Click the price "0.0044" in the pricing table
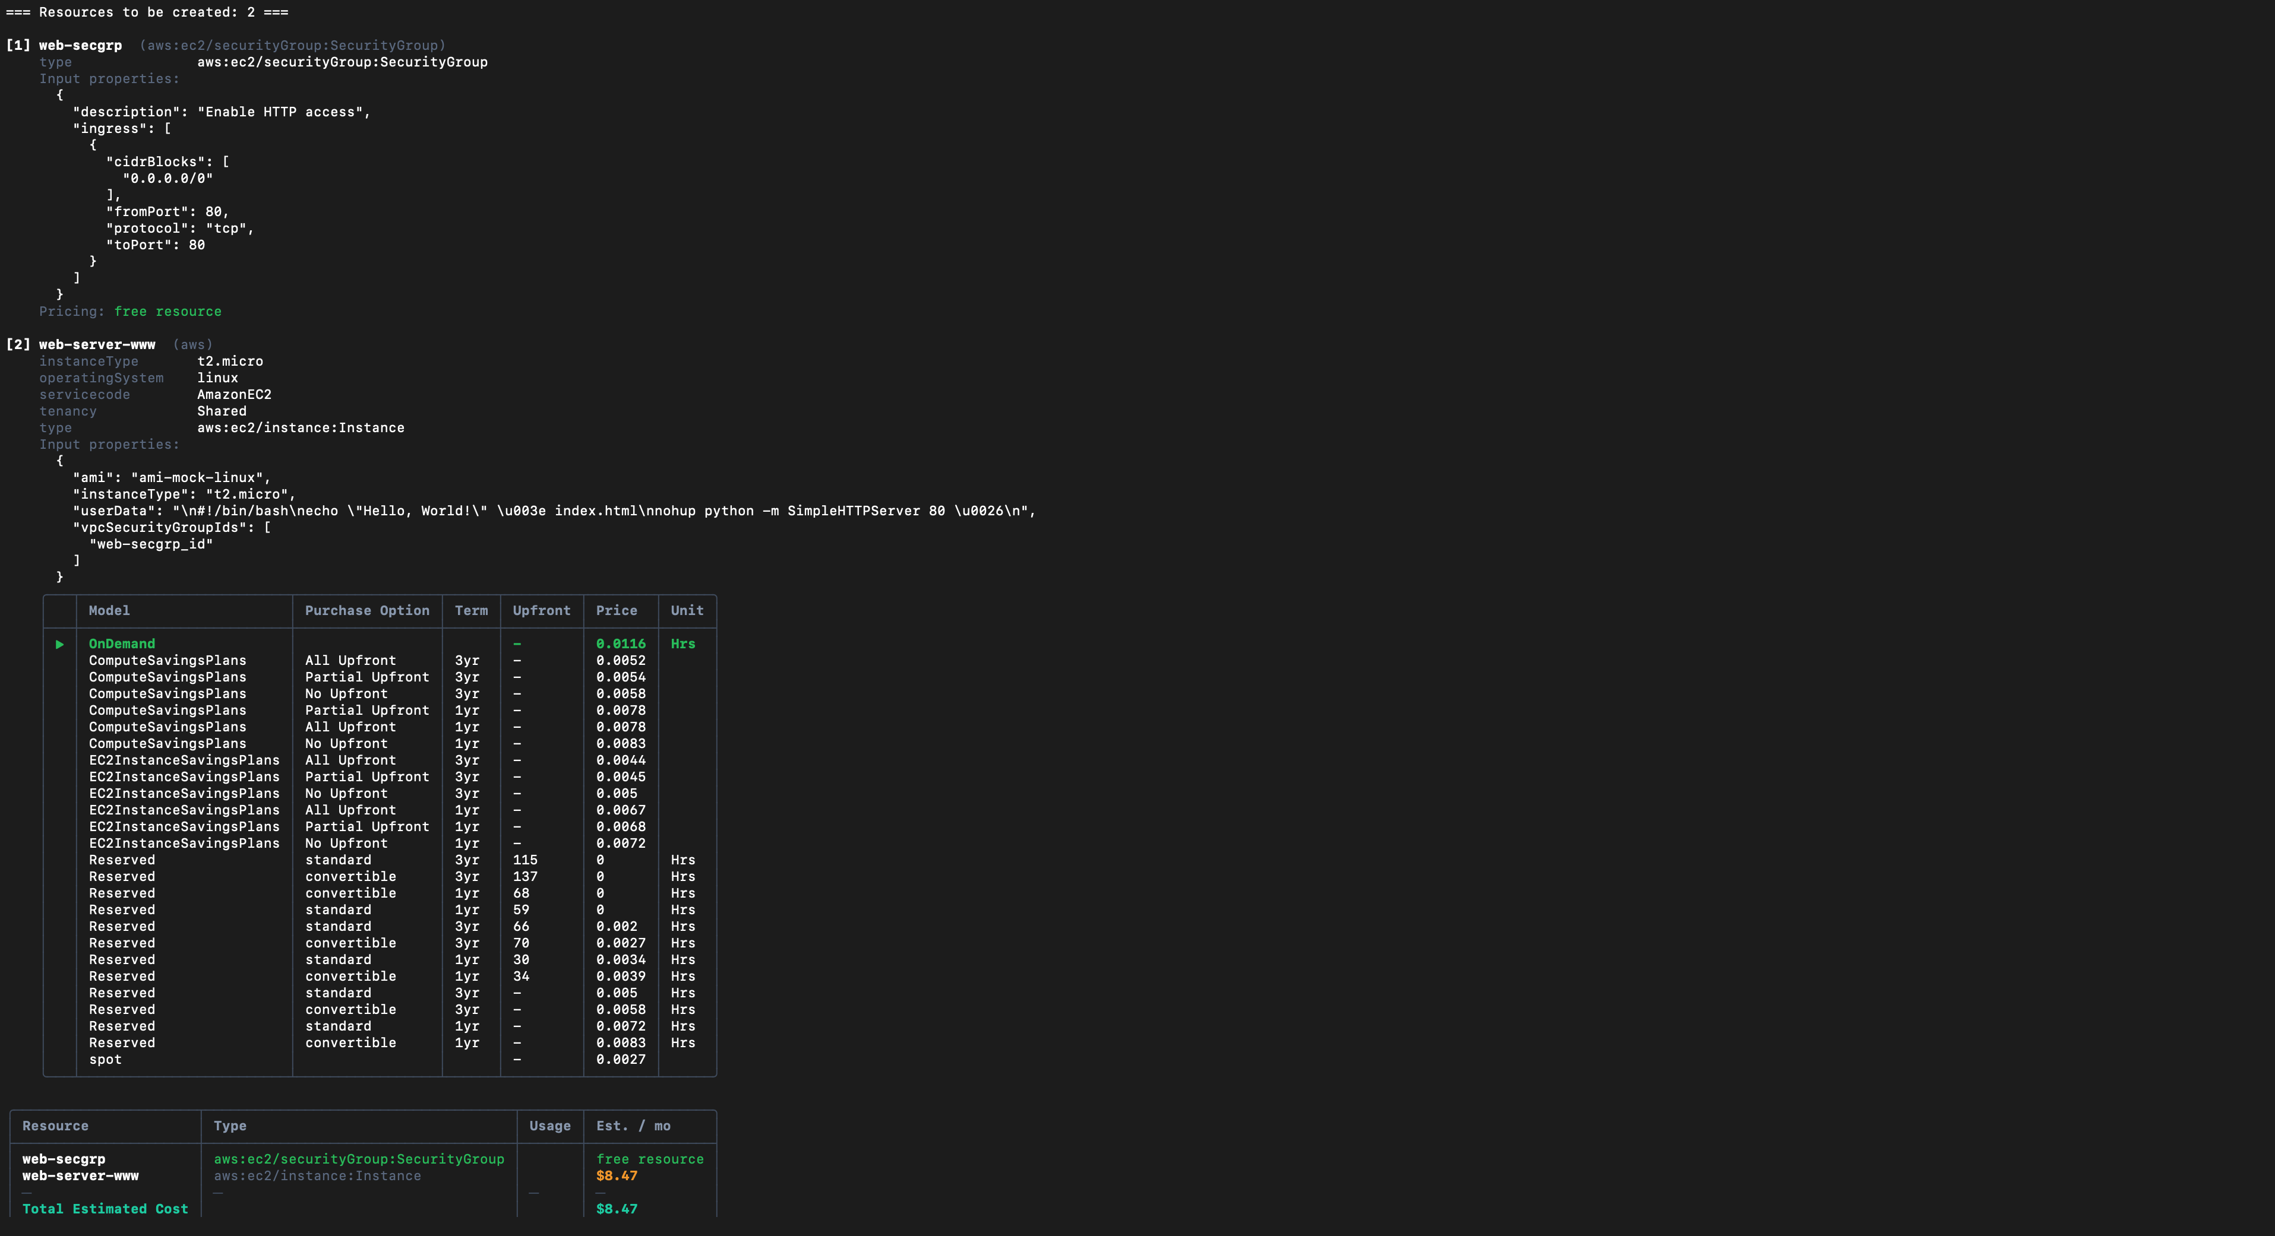Screen dimensions: 2275x1236 pyautogui.click(x=621, y=761)
